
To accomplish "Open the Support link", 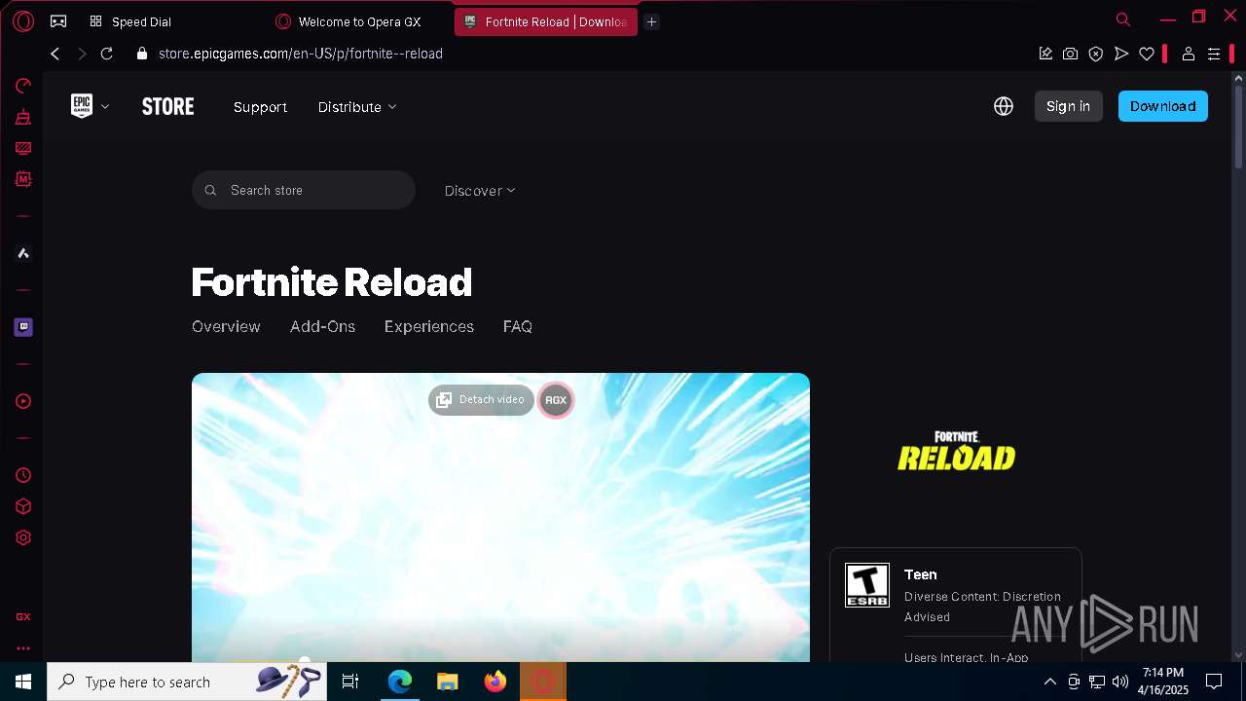I will tap(260, 107).
